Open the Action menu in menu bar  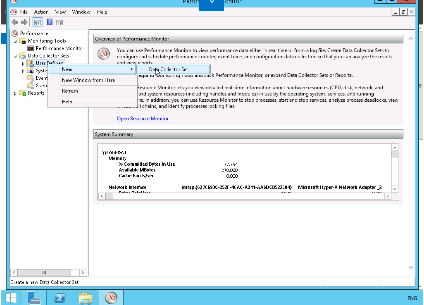click(x=41, y=12)
